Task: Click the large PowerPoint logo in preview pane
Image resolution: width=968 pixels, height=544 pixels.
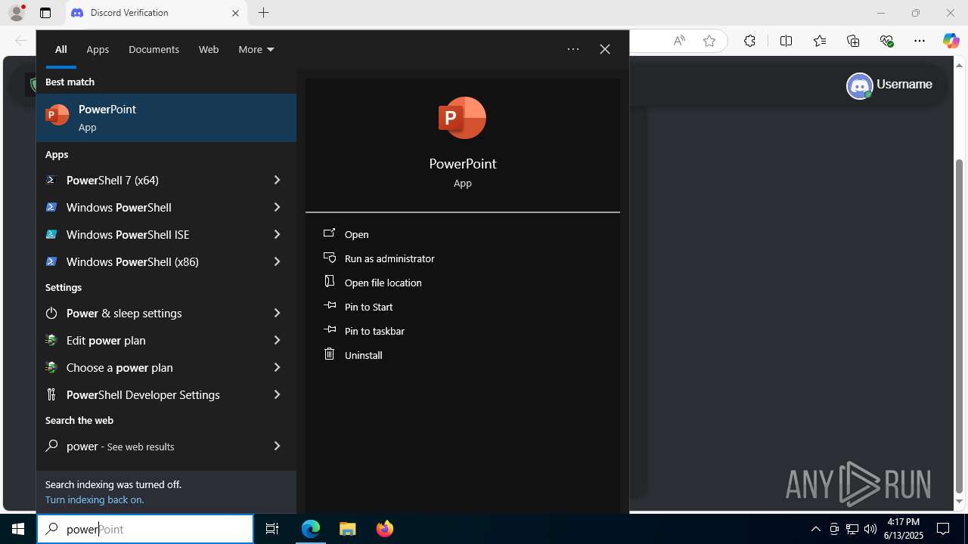Action: coord(462,118)
